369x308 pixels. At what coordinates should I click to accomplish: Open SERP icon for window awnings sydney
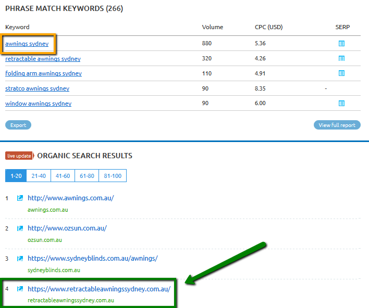pyautogui.click(x=341, y=104)
